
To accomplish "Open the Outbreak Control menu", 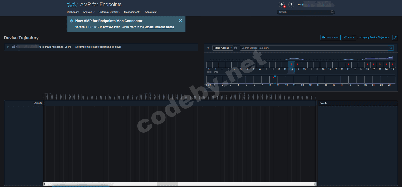I will point(109,12).
